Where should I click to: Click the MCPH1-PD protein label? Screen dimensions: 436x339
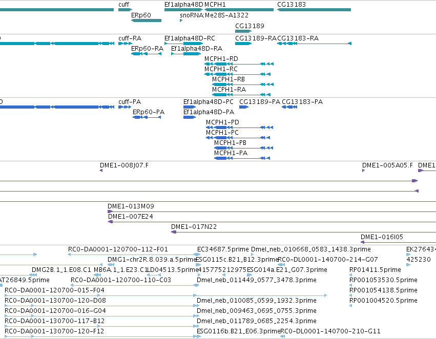point(222,122)
